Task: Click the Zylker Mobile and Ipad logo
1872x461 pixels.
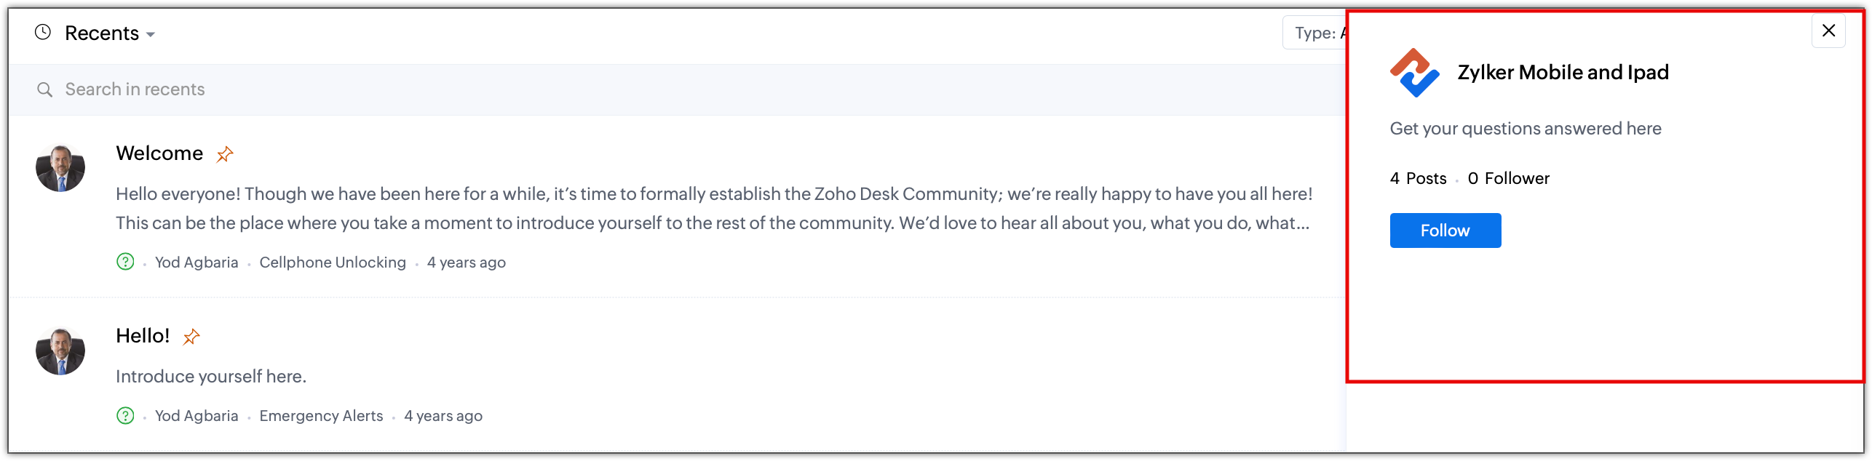Action: [x=1414, y=73]
